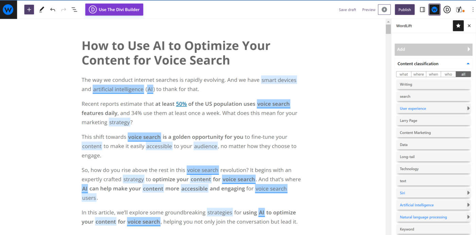Unpin WordLift with the star button
This screenshot has height=235, width=476.
pyautogui.click(x=458, y=26)
